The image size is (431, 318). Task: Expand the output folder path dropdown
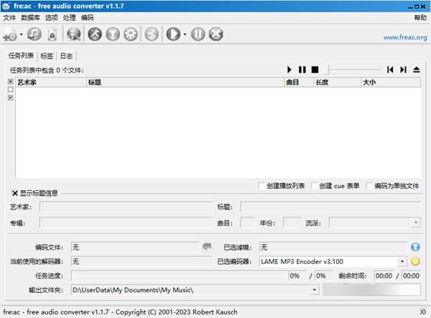point(315,289)
